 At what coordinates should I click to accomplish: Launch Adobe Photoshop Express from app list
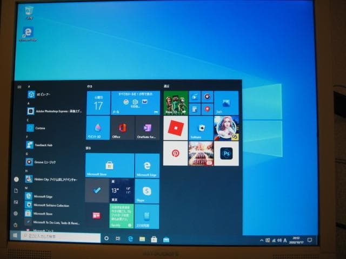tap(54, 111)
